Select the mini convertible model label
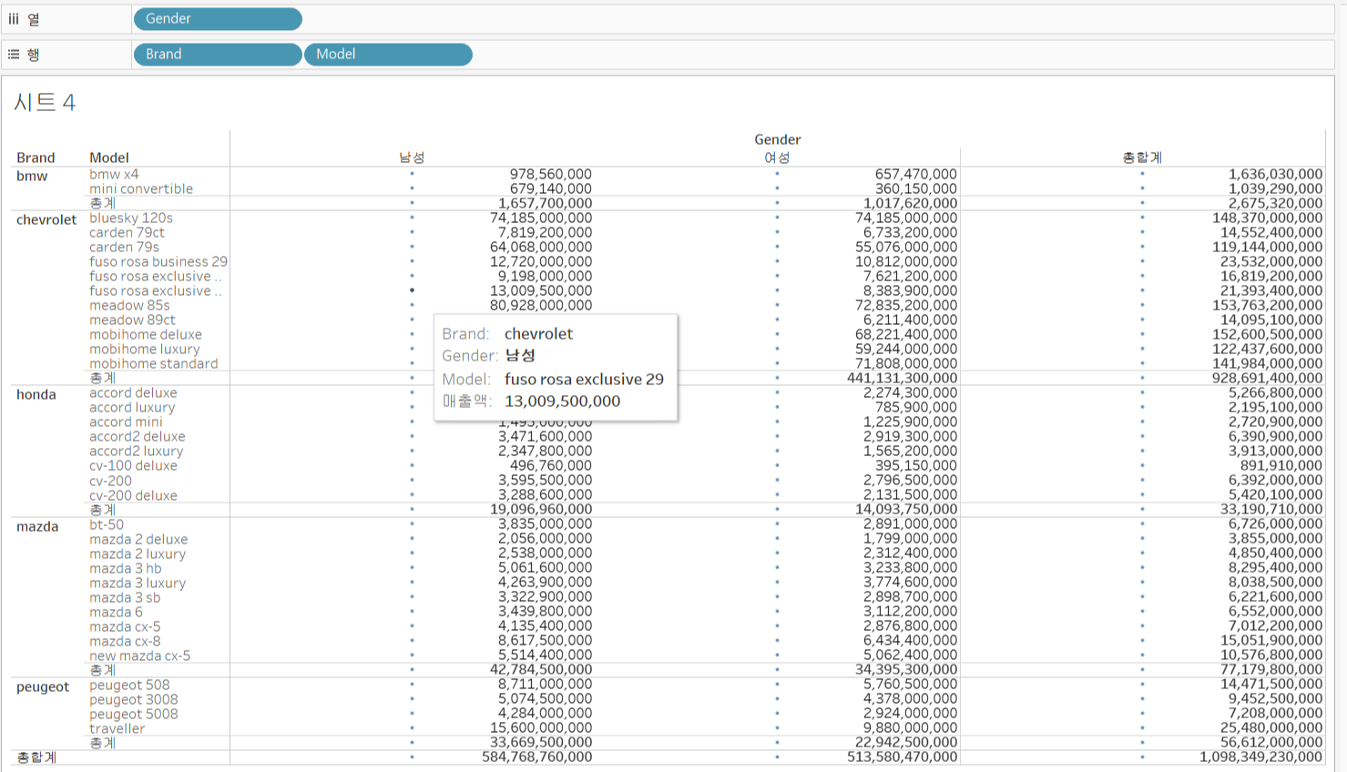Viewport: 1347px width, 772px height. tap(141, 188)
